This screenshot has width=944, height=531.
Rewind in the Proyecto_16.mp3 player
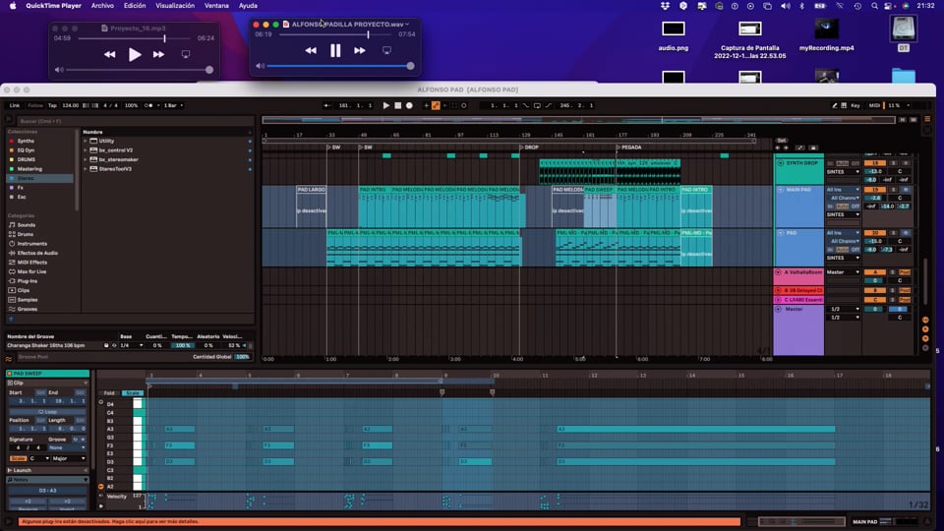tap(109, 55)
